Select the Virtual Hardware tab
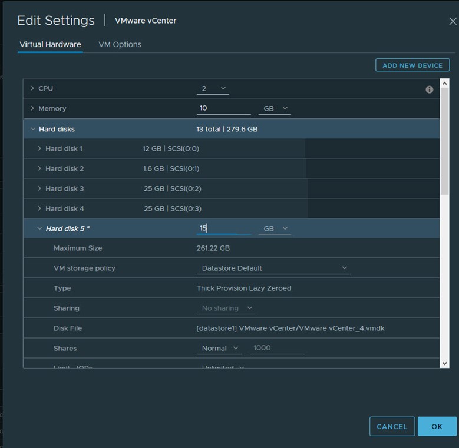459x448 pixels. pos(50,44)
